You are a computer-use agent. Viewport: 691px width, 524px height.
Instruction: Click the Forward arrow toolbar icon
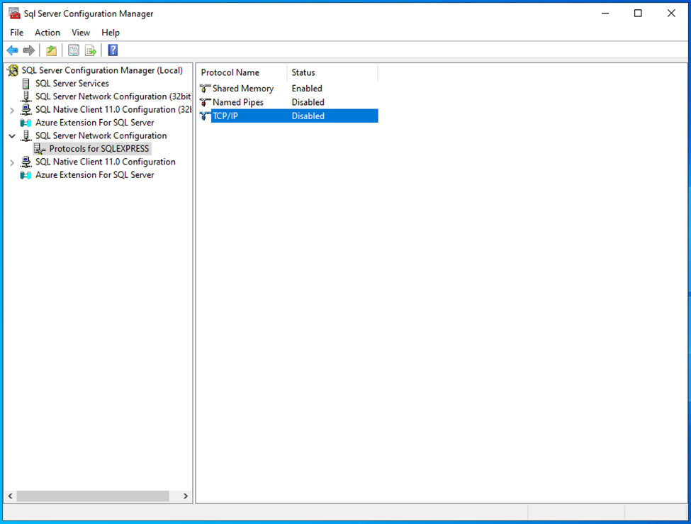[28, 50]
